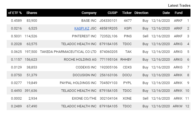Click the 'of ETF %' column header
The height and width of the screenshot is (113, 194).
15,13
